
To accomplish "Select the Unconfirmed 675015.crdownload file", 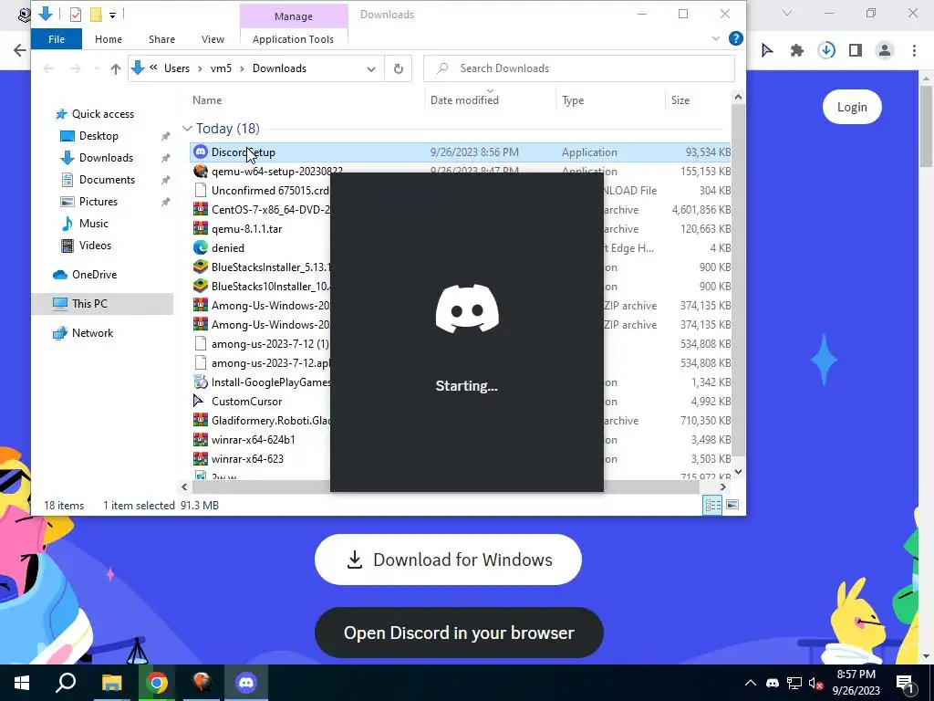I will click(x=460, y=190).
